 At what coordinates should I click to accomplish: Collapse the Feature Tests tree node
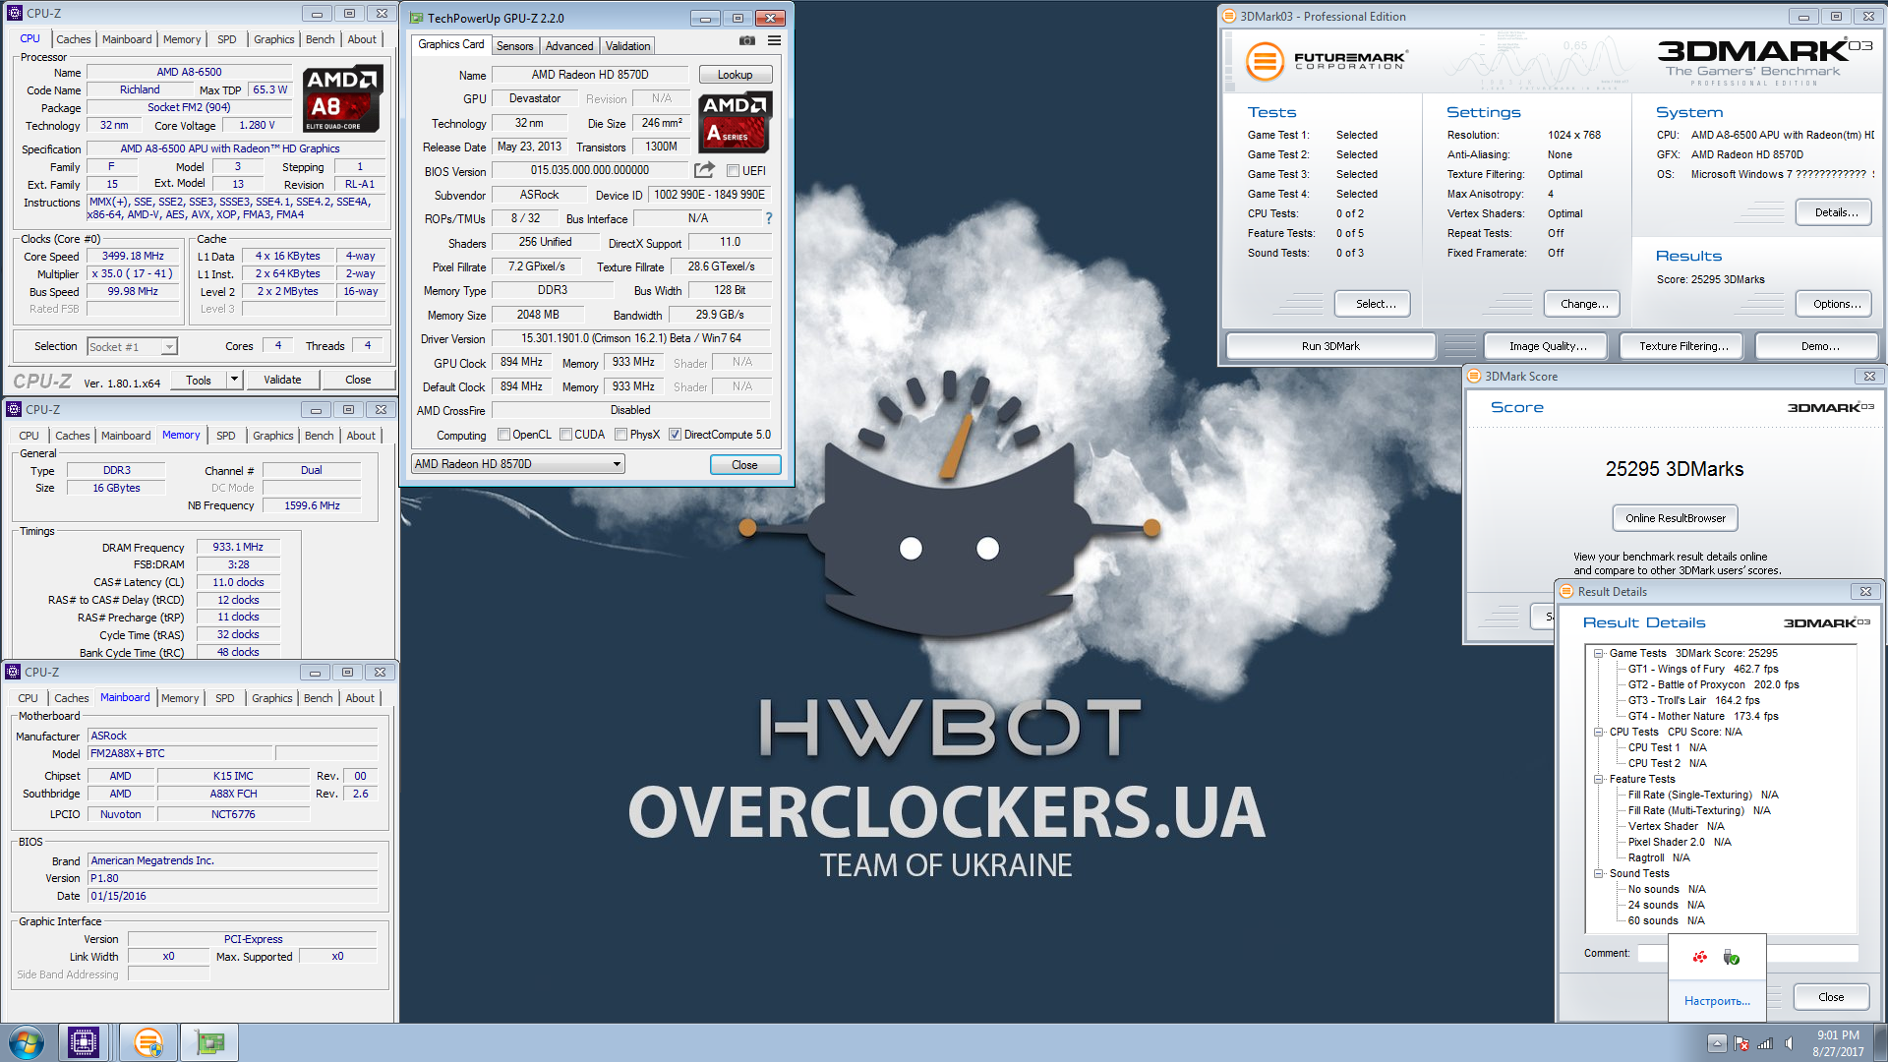tap(1599, 779)
